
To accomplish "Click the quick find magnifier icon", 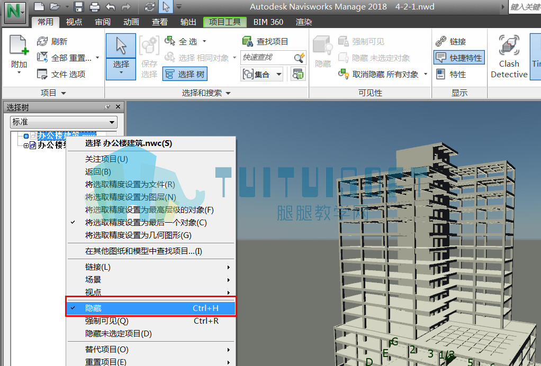I will click(x=300, y=57).
